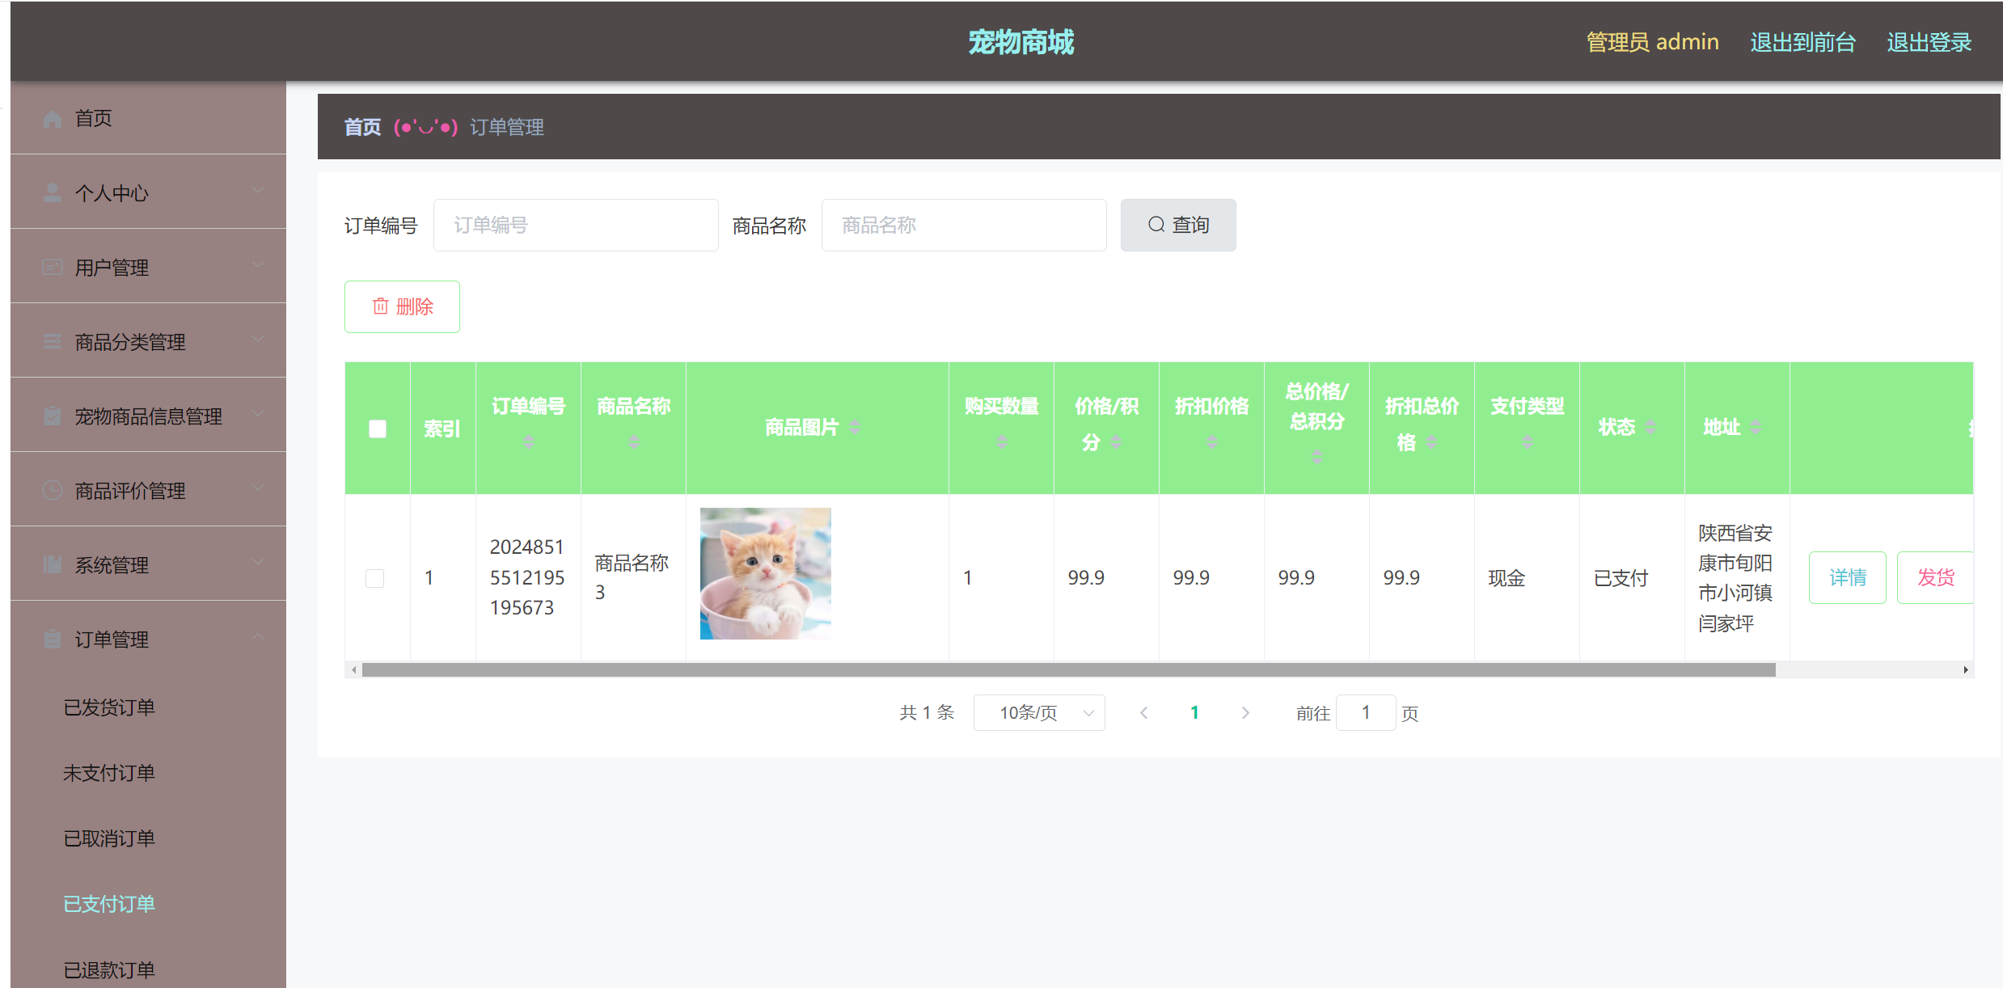Click the home icon in sidebar

[x=52, y=119]
